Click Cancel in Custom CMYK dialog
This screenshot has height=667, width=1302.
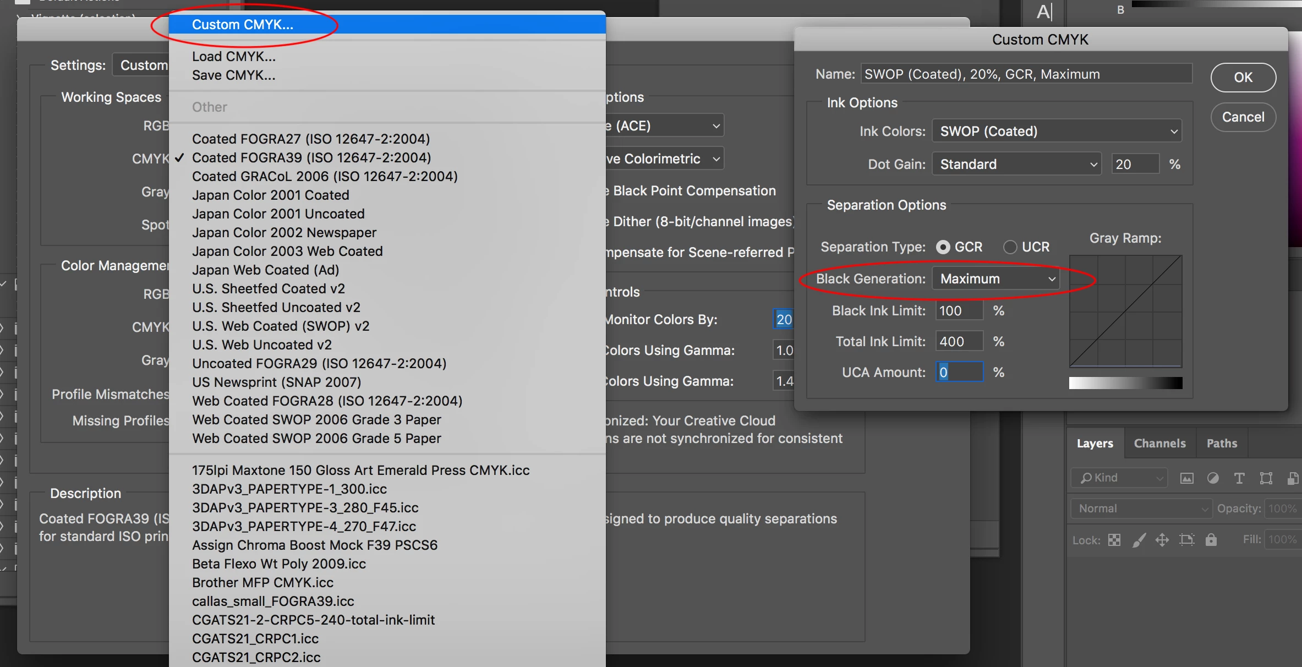1243,117
